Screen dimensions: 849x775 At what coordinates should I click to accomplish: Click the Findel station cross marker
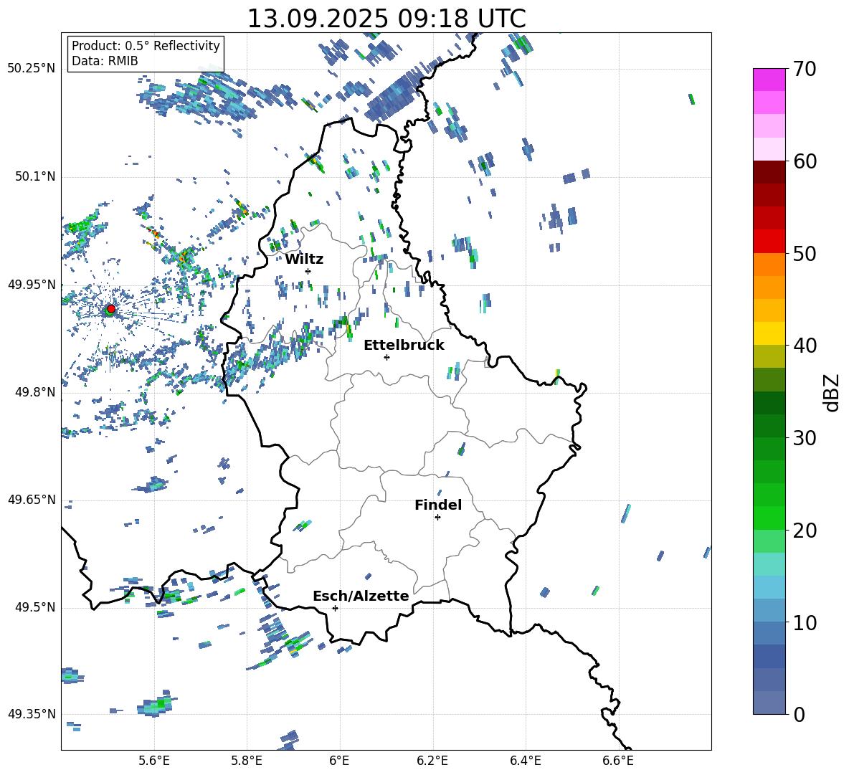(437, 517)
